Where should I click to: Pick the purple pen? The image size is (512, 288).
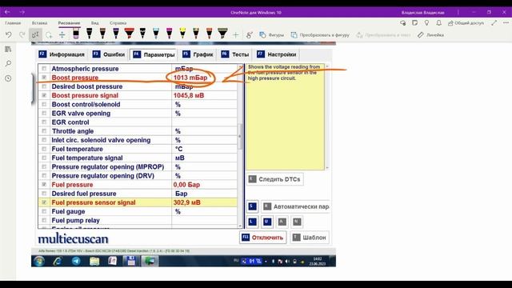(x=116, y=34)
